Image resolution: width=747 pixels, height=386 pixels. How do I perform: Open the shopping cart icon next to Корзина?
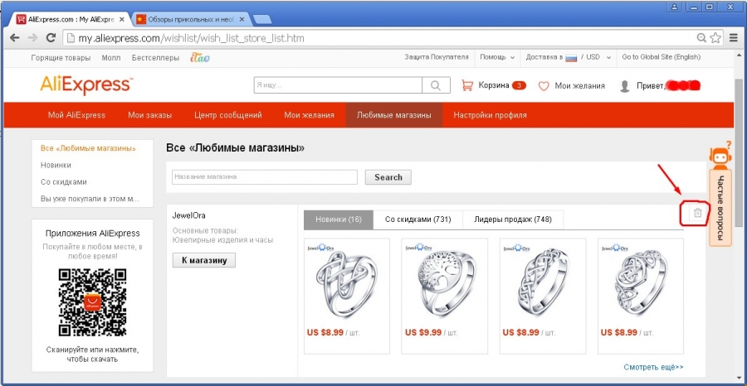pos(467,85)
